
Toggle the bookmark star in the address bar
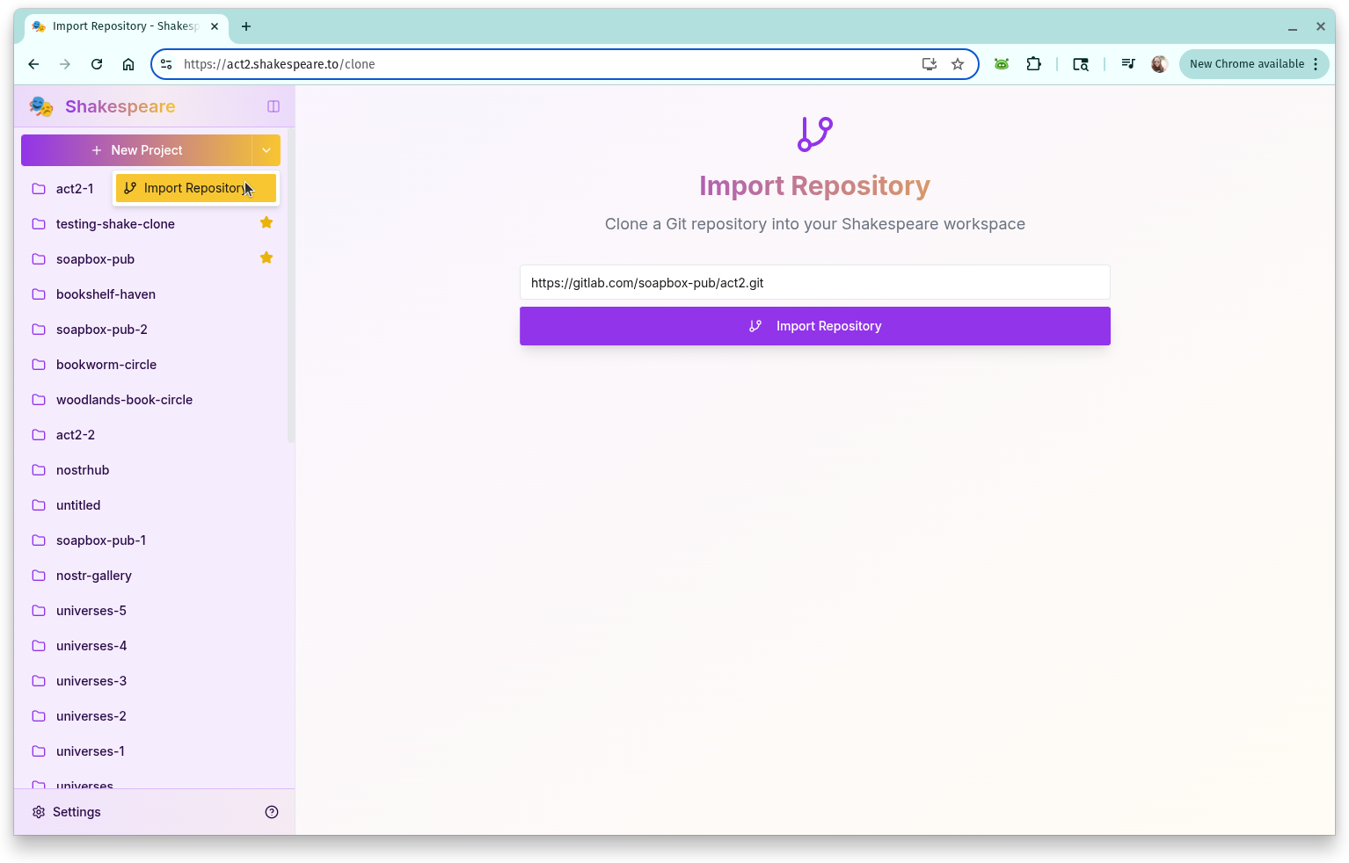pos(958,63)
